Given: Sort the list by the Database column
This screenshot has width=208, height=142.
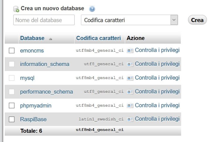Looking at the screenshot, I should click(32, 38).
